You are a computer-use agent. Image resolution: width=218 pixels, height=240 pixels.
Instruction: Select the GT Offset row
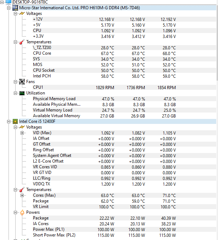[x=124, y=144]
